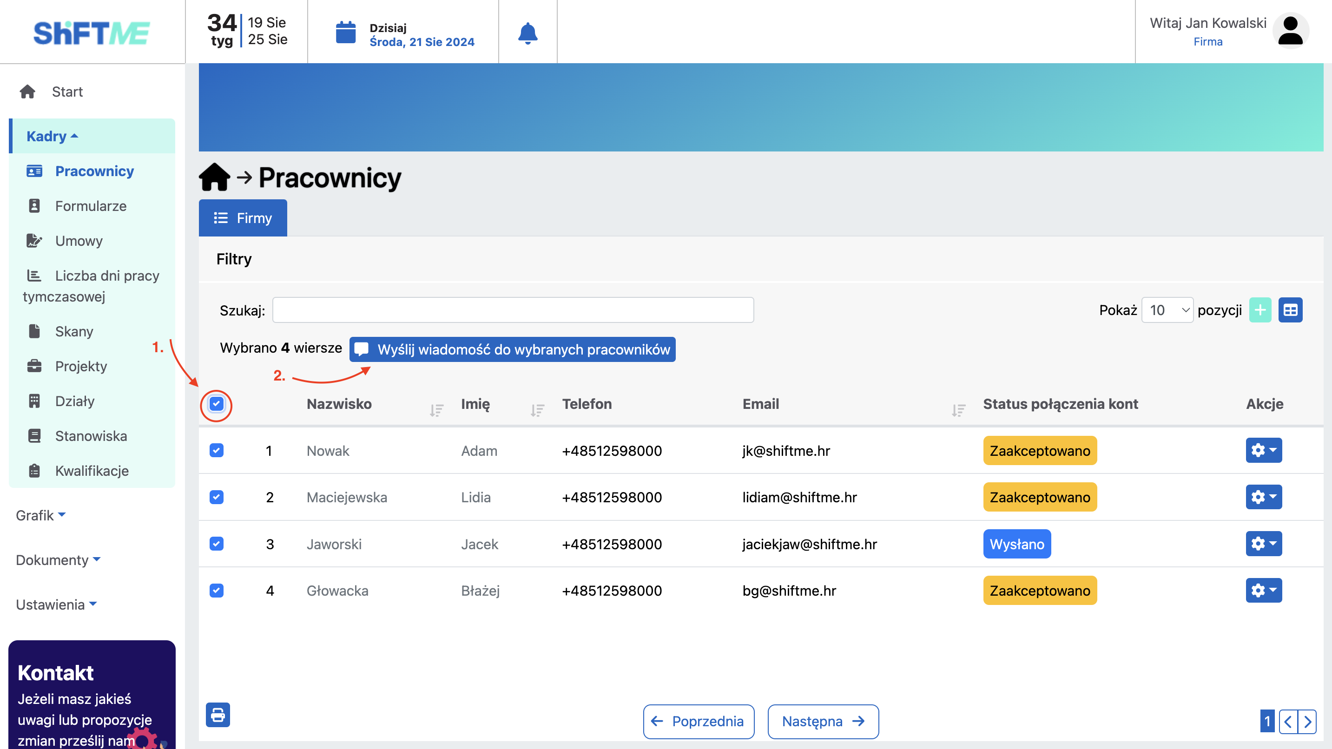Click pagination next chevron icon

1307,721
